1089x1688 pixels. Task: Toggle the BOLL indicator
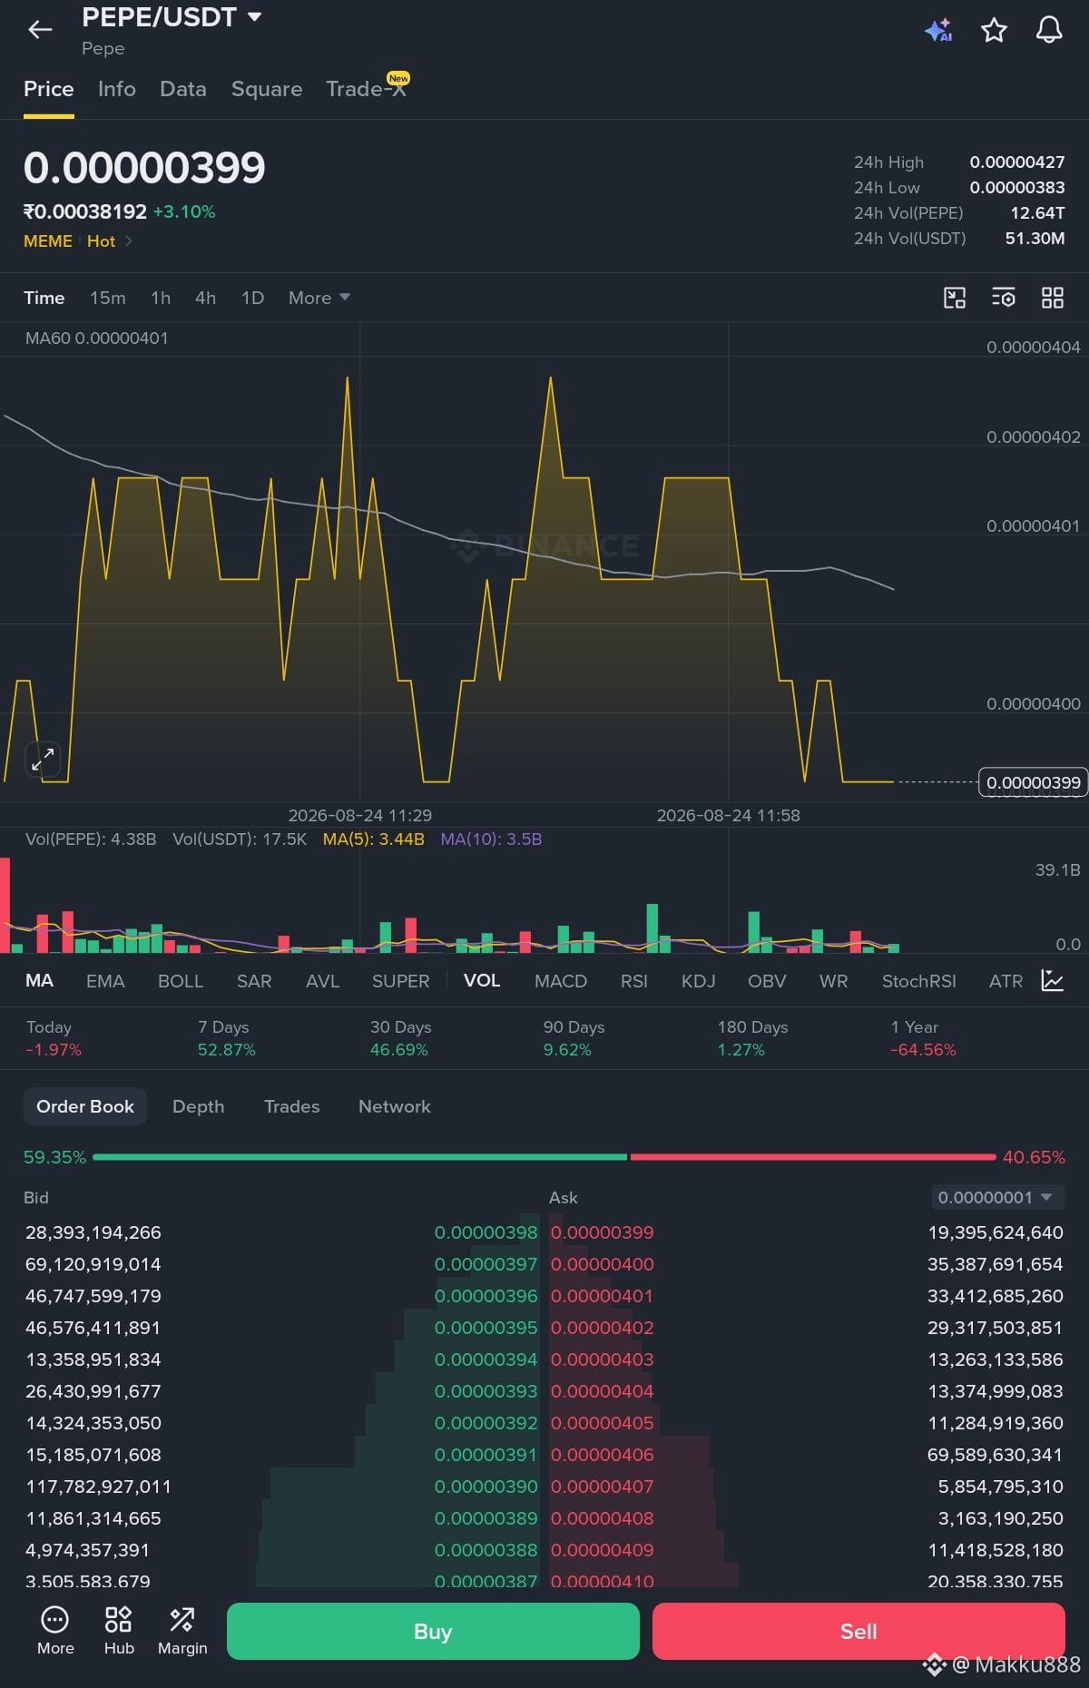[181, 981]
